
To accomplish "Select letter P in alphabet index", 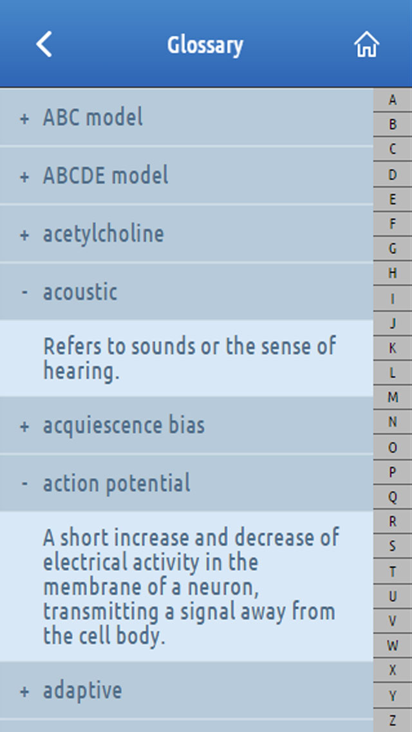I will tap(393, 472).
